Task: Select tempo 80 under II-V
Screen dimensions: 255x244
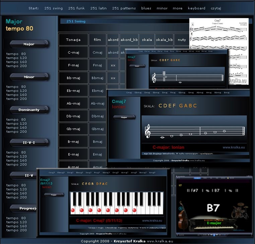Action: 16,185
